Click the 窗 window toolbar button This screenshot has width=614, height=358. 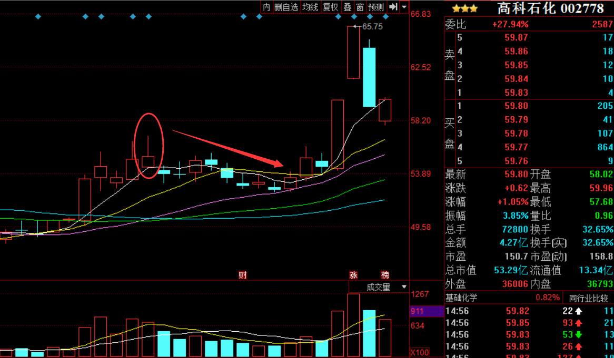[x=360, y=7]
